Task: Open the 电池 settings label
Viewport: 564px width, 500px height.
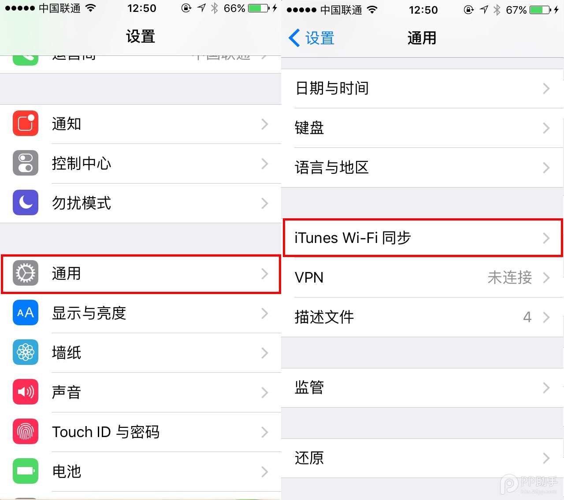Action: tap(67, 471)
